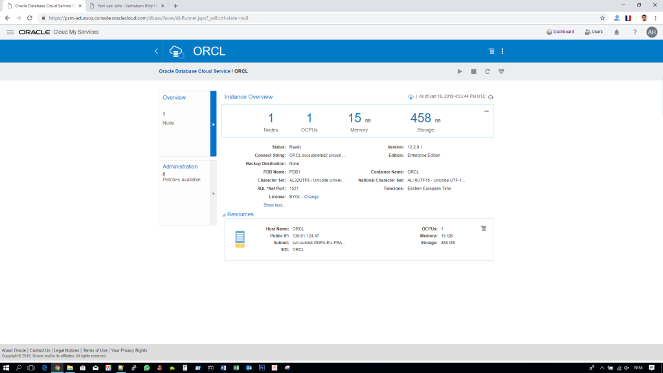Screen dimensions: 663x373
Task: Open Microsoft Word from taskbar
Action: pyautogui.click(x=223, y=368)
